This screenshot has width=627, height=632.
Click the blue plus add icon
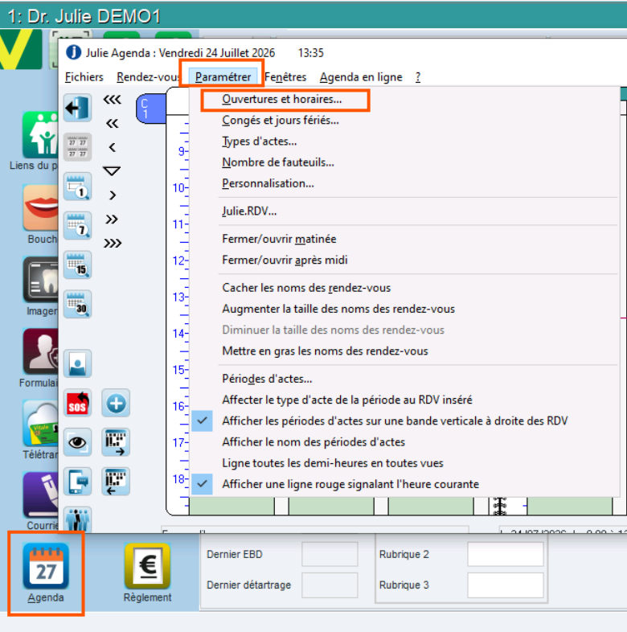pyautogui.click(x=116, y=403)
